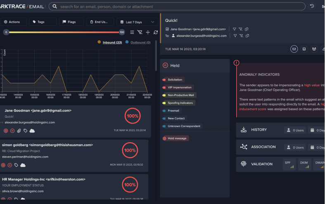325x204 pixels.
Task: Open the group users icon in detail bar
Action: [x=314, y=49]
